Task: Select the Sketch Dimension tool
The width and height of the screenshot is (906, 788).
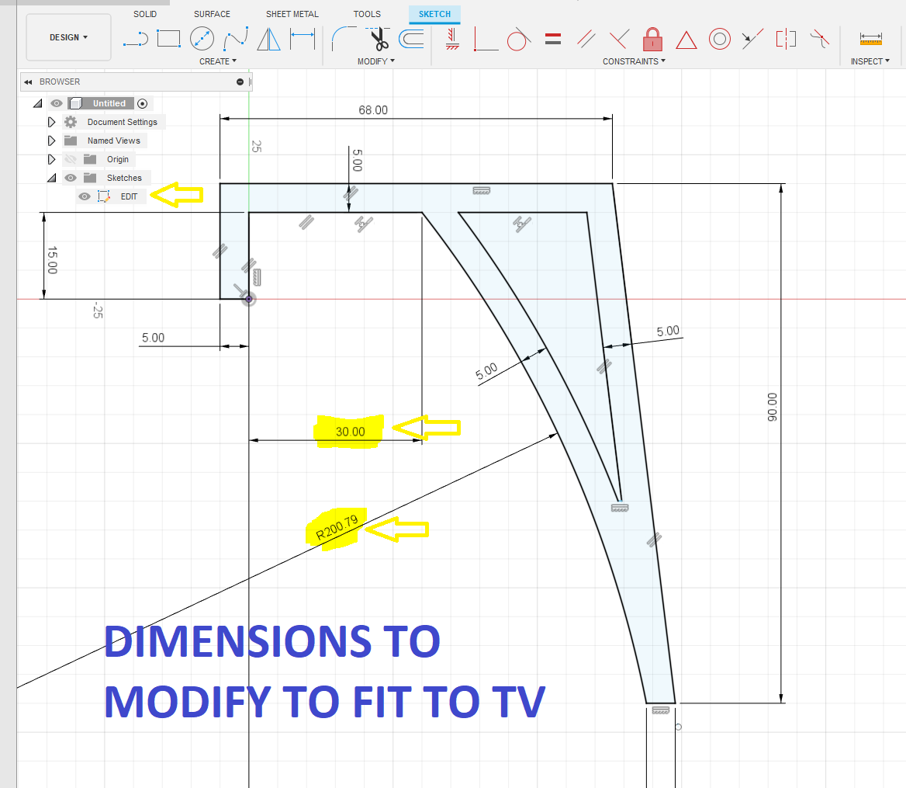Action: pos(303,39)
